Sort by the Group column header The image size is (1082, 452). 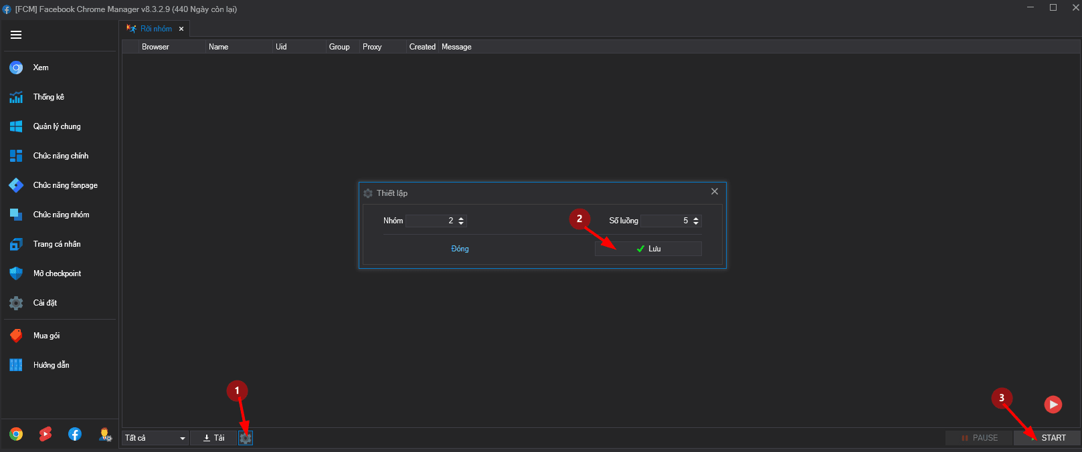pyautogui.click(x=343, y=47)
